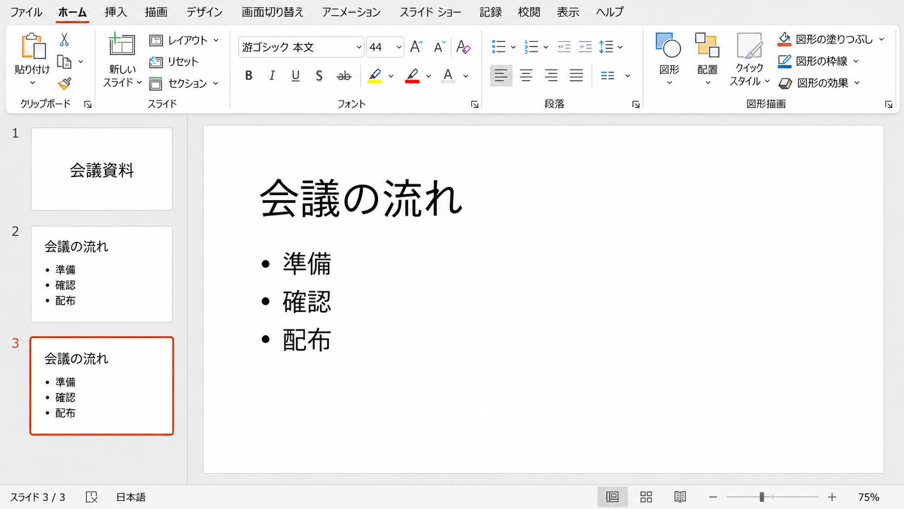Expand the paste options arrow below 貼り付け
The width and height of the screenshot is (904, 509).
pyautogui.click(x=32, y=83)
